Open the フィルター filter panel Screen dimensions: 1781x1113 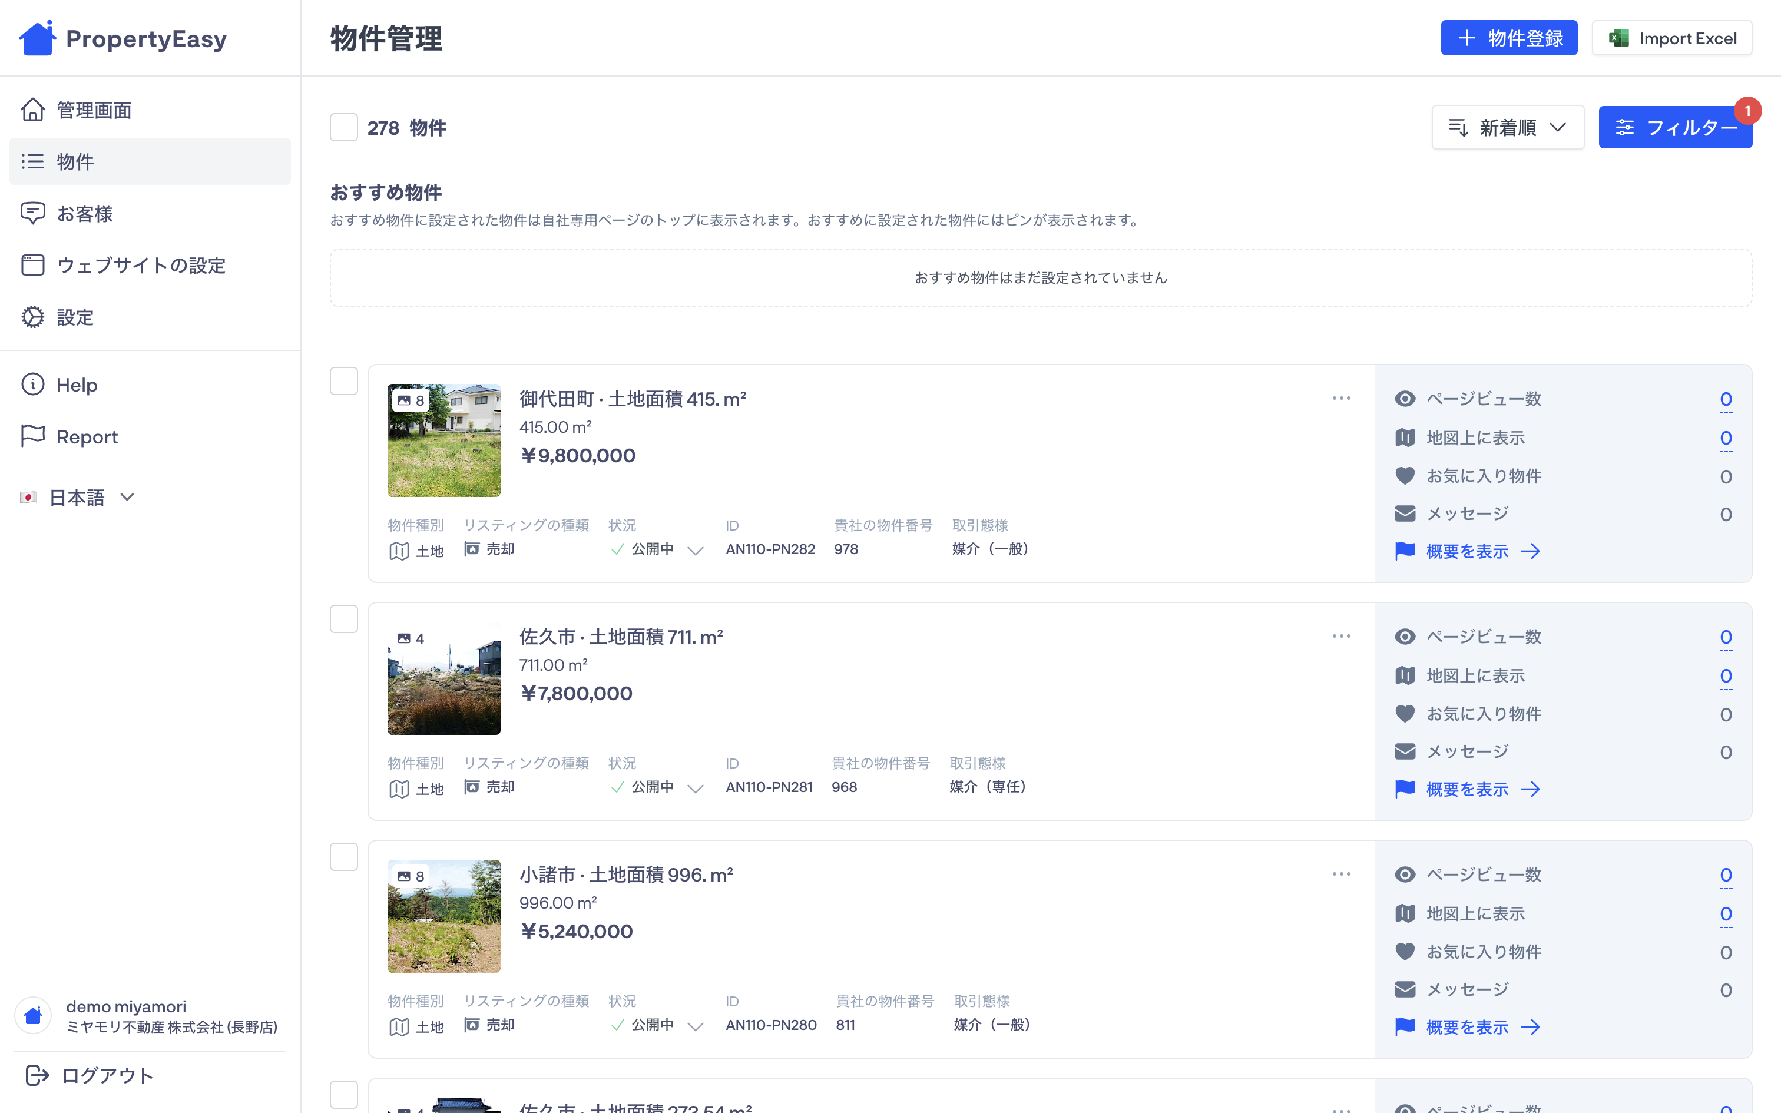(x=1675, y=127)
